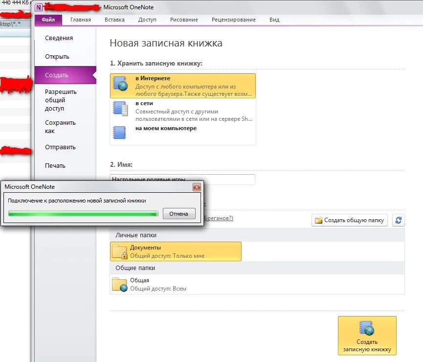Select the web notebook globe icon
The width and height of the screenshot is (423, 362).
pos(120,84)
